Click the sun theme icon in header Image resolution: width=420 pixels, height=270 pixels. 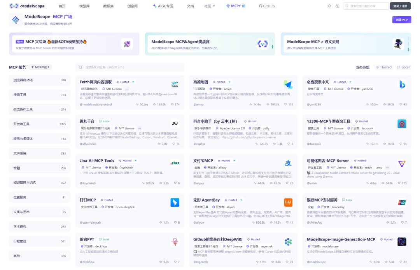pyautogui.click(x=329, y=6)
